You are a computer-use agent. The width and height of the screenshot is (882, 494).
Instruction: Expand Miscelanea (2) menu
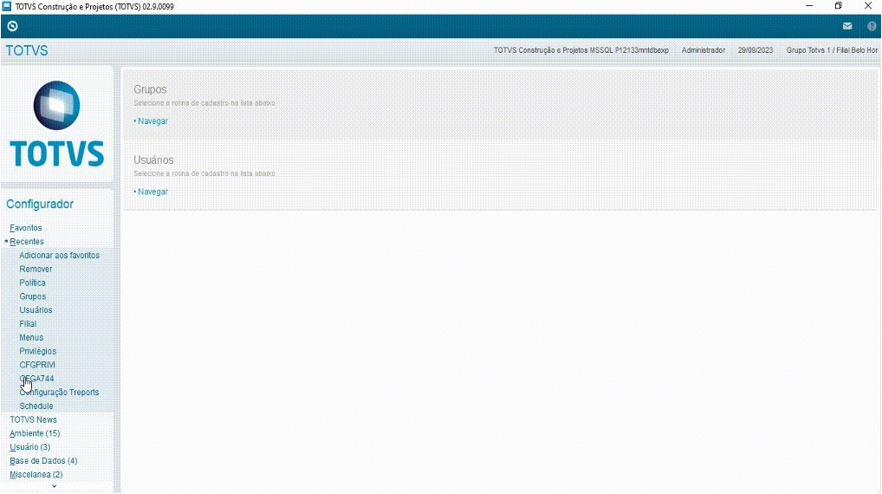[36, 474]
